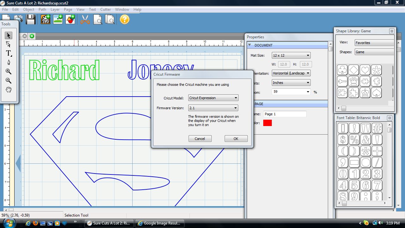Open the Mat Size dropdown
The image size is (405, 228).
(291, 55)
